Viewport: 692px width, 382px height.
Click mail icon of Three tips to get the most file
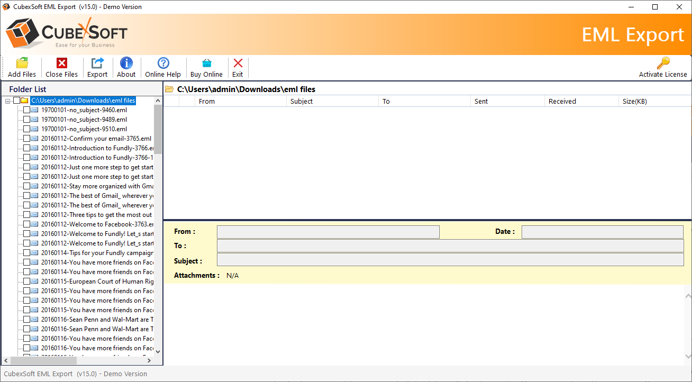34,215
